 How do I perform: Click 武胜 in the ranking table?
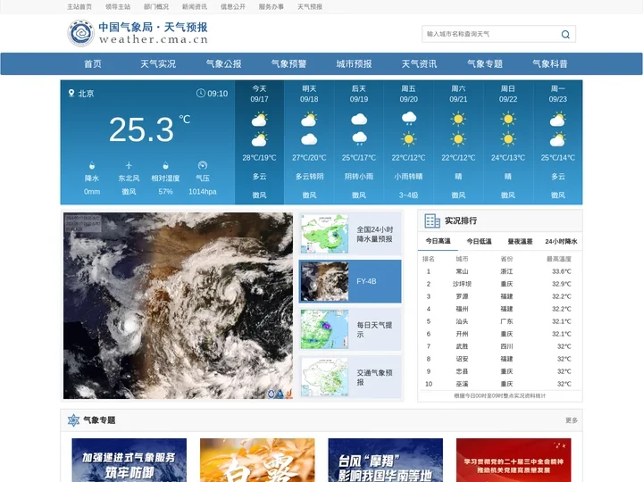coord(463,346)
